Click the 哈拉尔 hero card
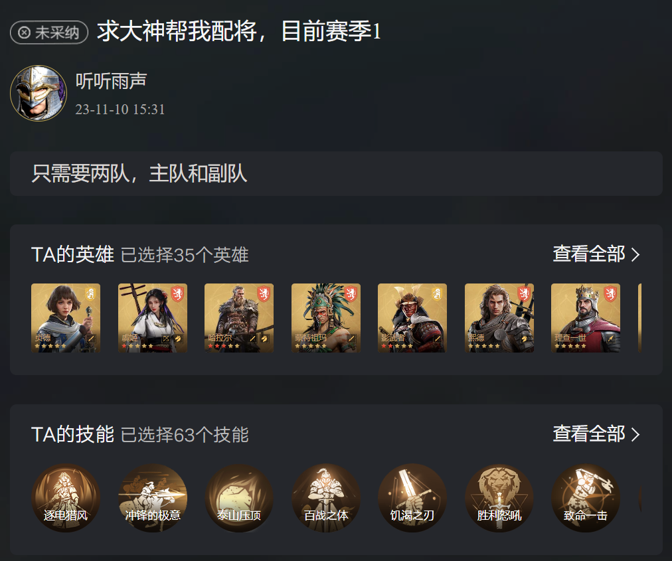This screenshot has height=561, width=672. tap(239, 318)
